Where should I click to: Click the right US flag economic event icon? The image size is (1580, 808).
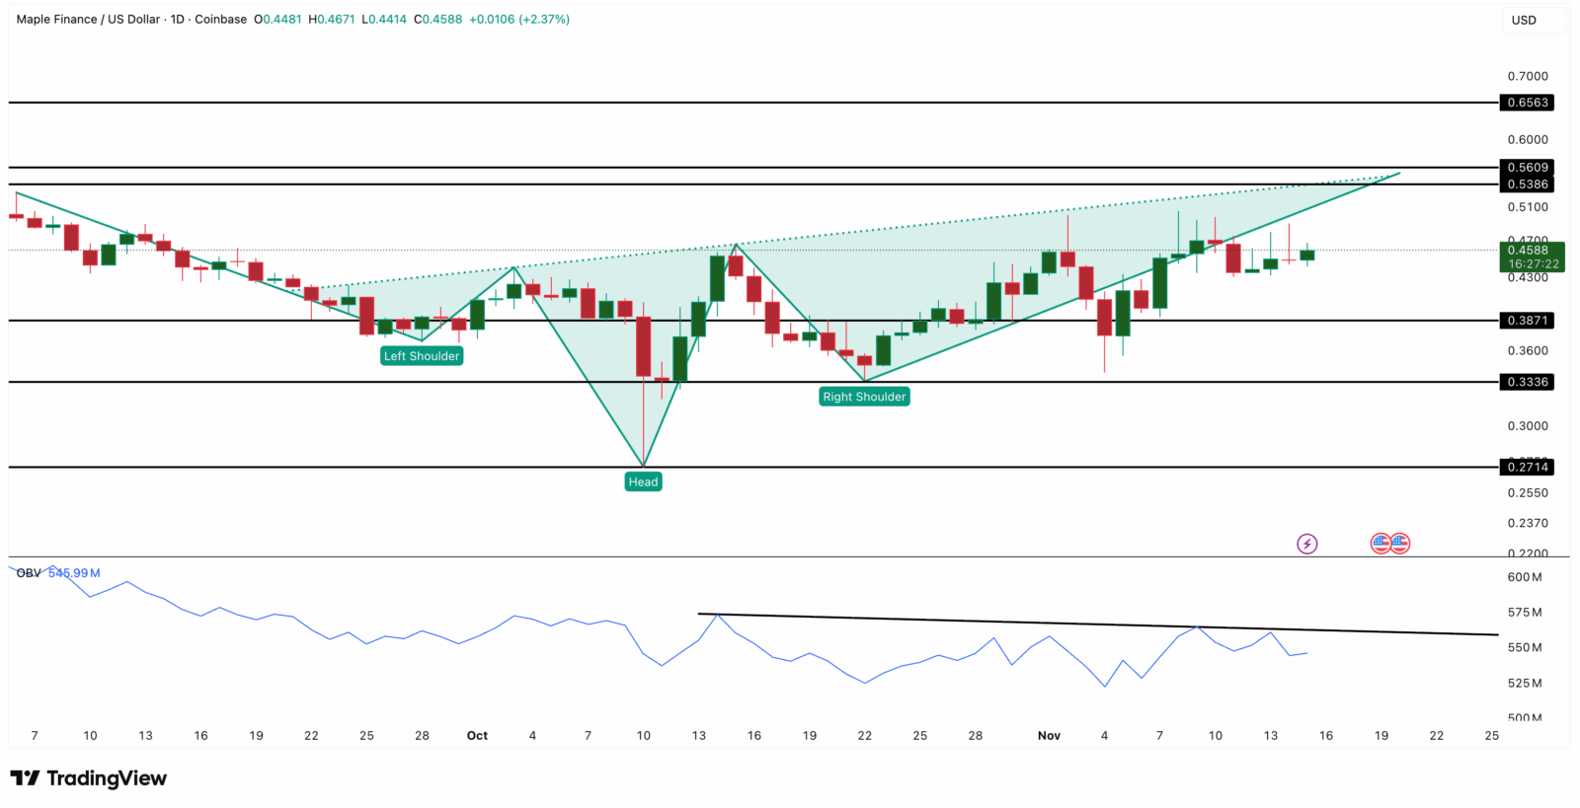coord(1399,543)
